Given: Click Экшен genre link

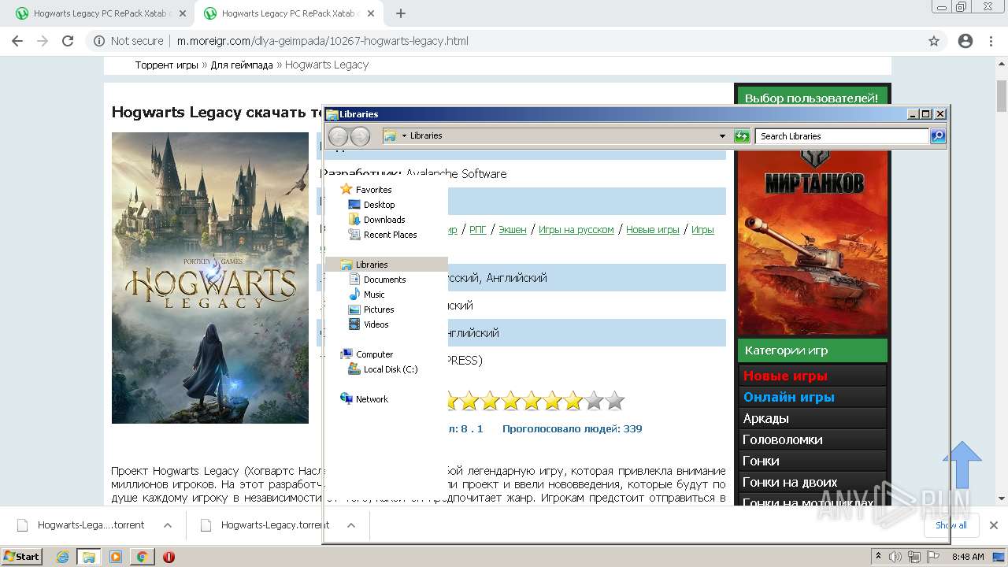Looking at the screenshot, I should coord(513,230).
